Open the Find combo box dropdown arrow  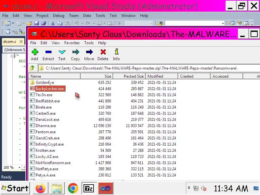tap(223, 23)
